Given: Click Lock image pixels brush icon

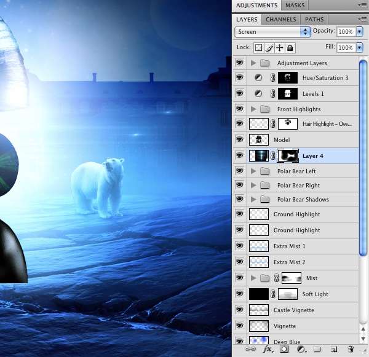Looking at the screenshot, I should (x=269, y=48).
